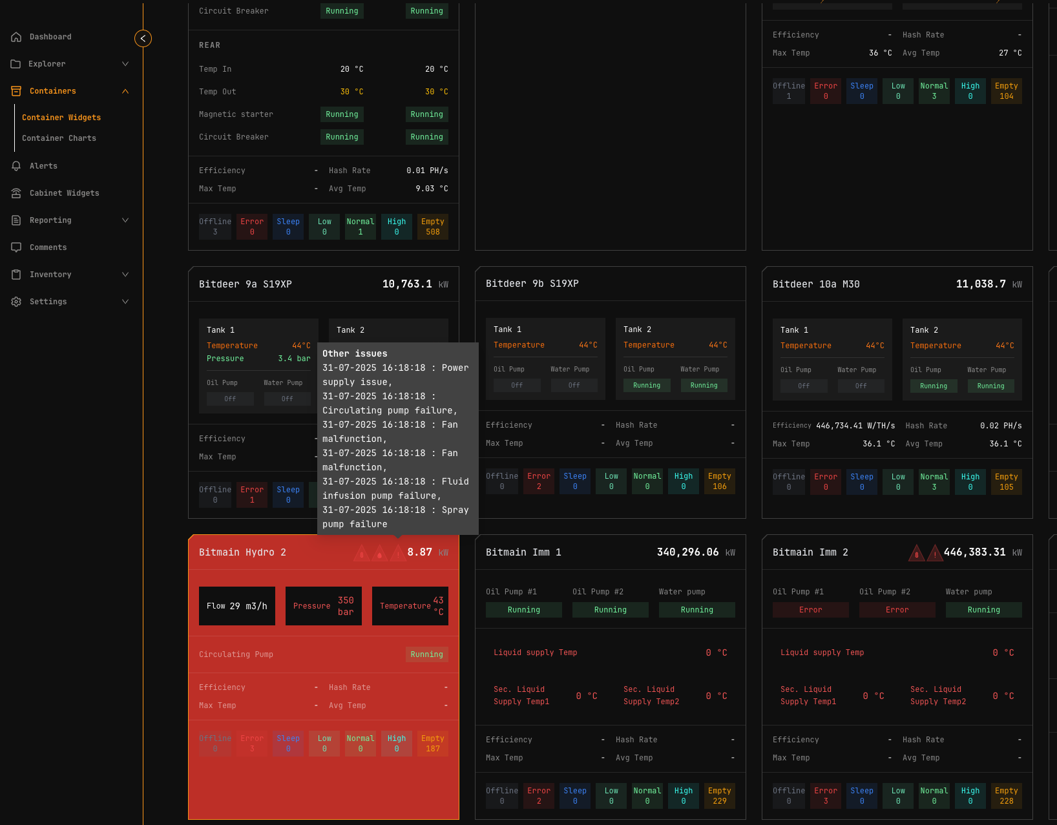Screen dimensions: 1057x825
Task: Click the Error status of Oil Pump #1 on Bitmain Imm 1
Action: 811,609
